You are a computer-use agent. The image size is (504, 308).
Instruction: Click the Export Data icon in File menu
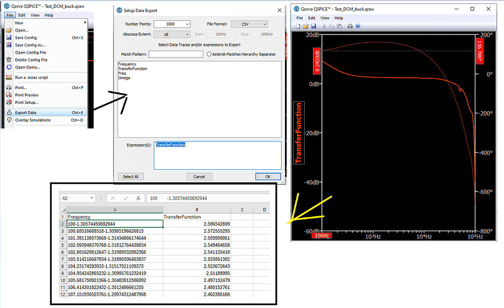pyautogui.click(x=9, y=112)
